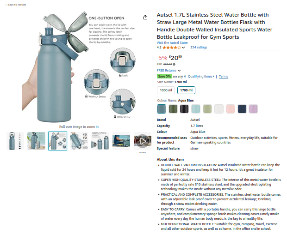Select the black colour swatch

[184, 109]
